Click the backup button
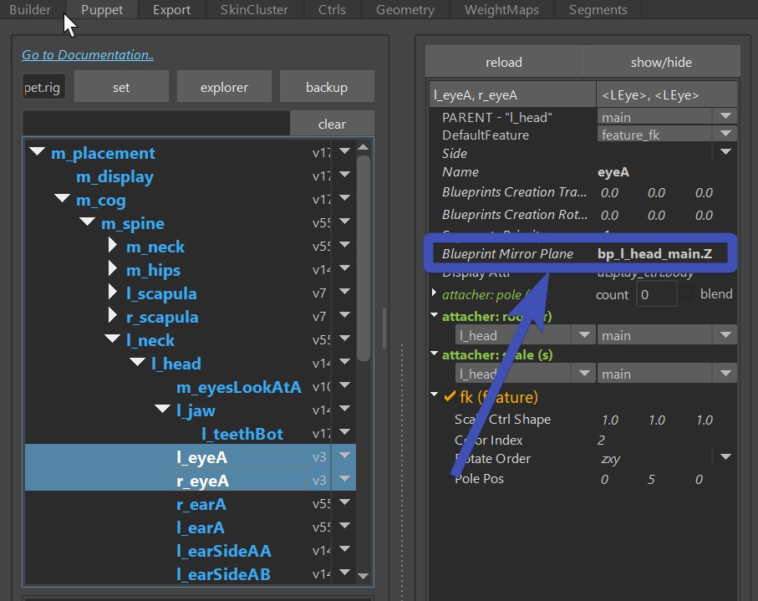This screenshot has height=601, width=758. pyautogui.click(x=326, y=87)
